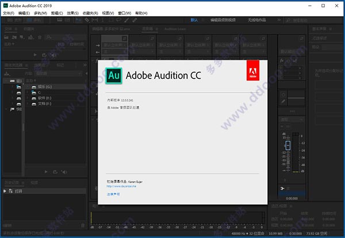Click Adobe logo in About dialog

pos(253,70)
